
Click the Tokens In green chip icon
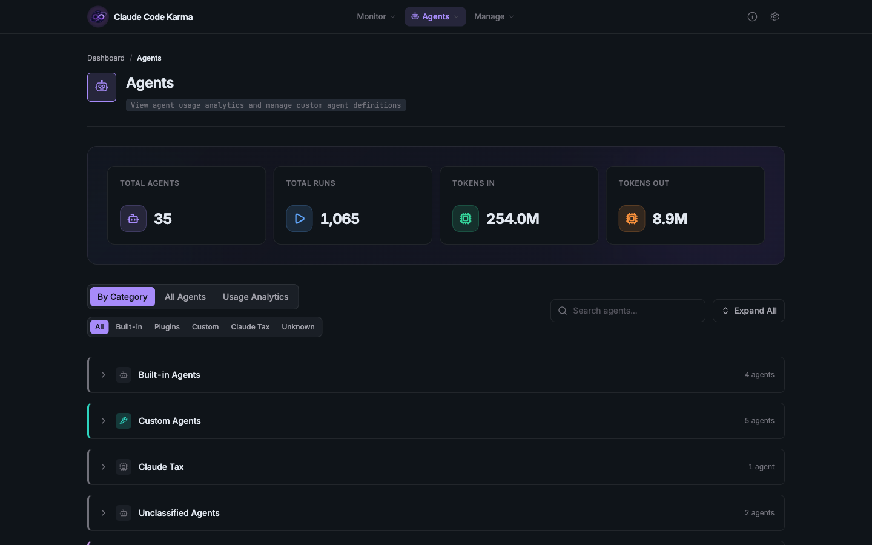click(x=466, y=219)
